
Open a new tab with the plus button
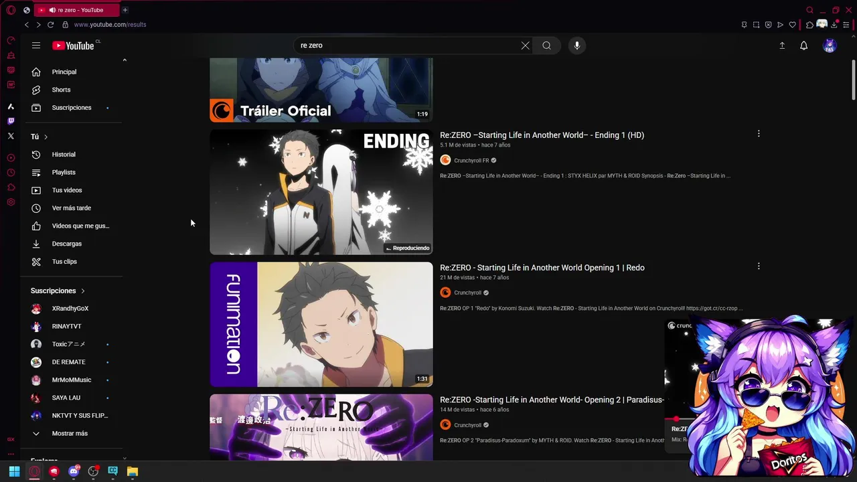[x=125, y=10]
